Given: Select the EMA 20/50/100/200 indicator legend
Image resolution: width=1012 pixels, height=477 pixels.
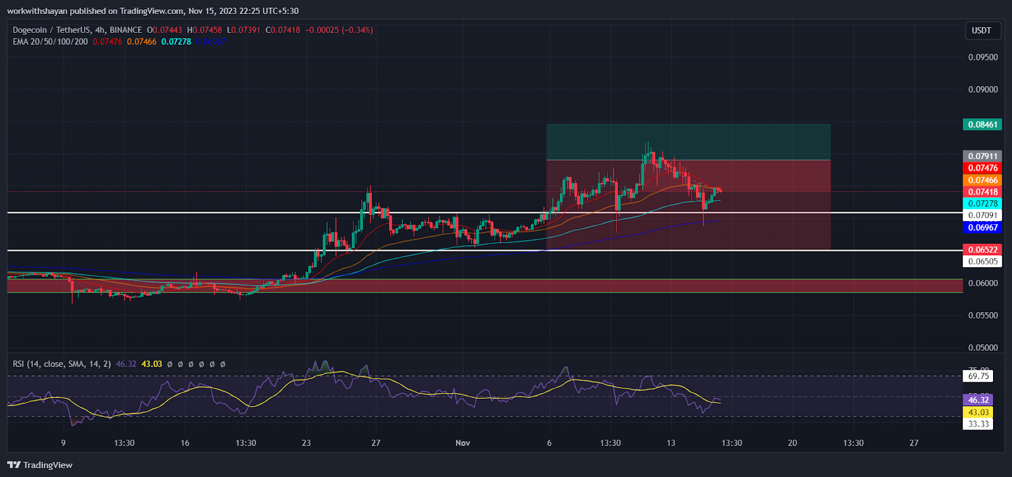Looking at the screenshot, I should point(50,42).
